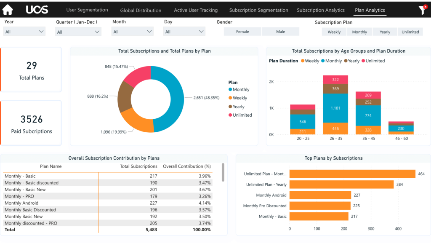Image resolution: width=431 pixels, height=246 pixels.
Task: Toggle the Unlimited subscription plan filter
Action: [410, 32]
